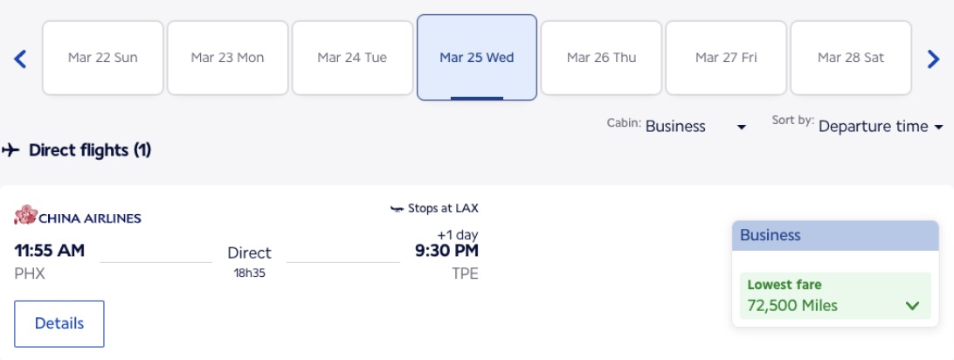Select the Mar 25 Wed date tab
The image size is (954, 360).
click(x=477, y=59)
